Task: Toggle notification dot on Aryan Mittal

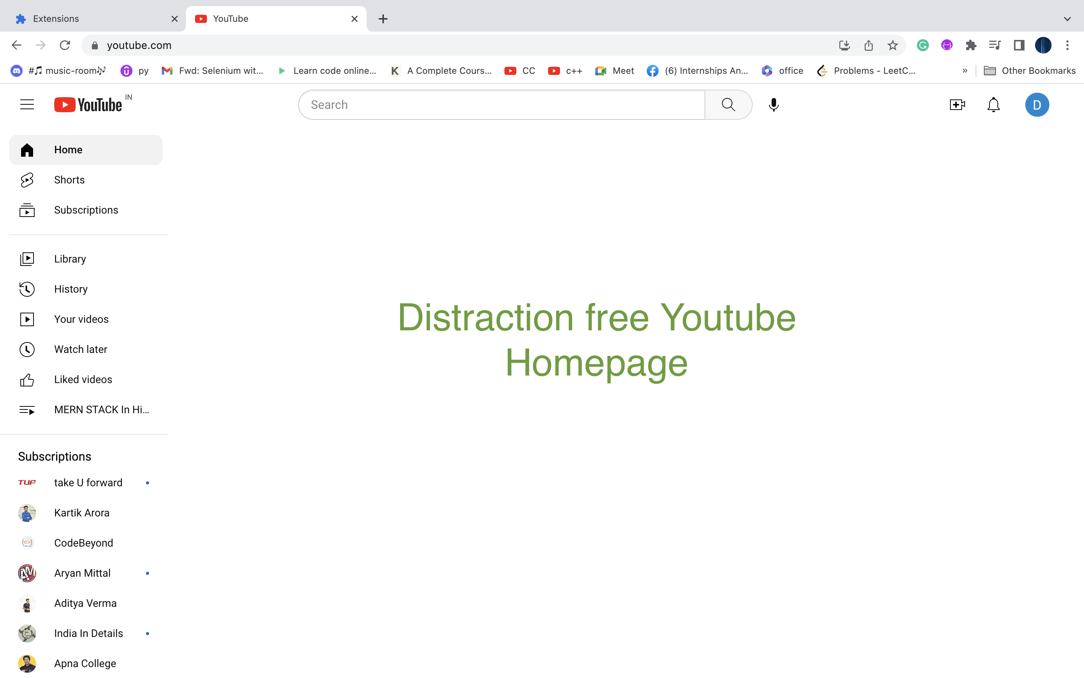Action: coord(148,573)
